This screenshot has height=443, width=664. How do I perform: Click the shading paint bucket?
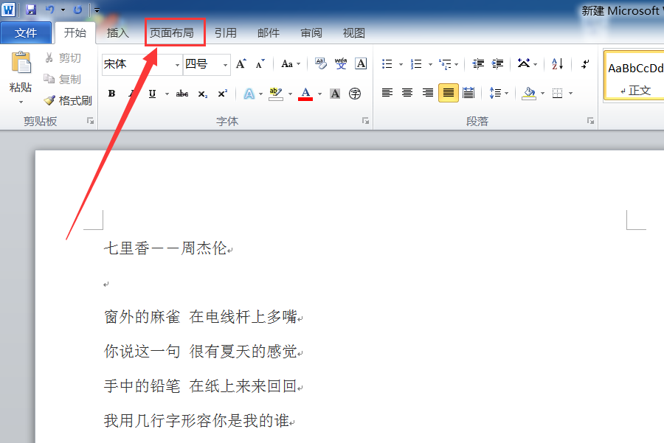point(529,93)
